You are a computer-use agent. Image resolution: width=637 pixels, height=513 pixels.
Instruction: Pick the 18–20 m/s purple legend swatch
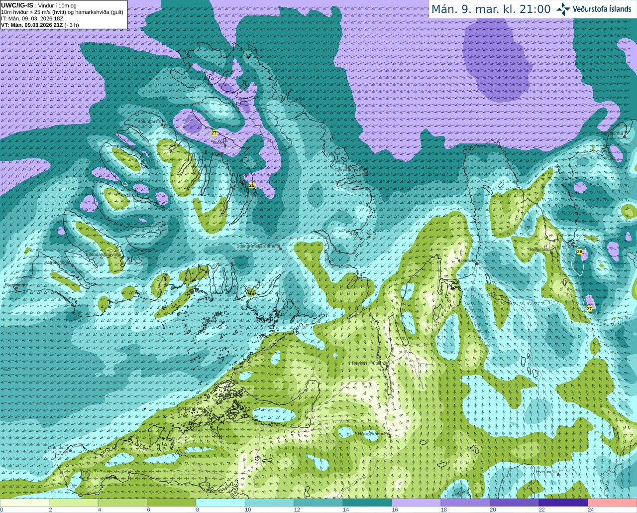point(465,503)
